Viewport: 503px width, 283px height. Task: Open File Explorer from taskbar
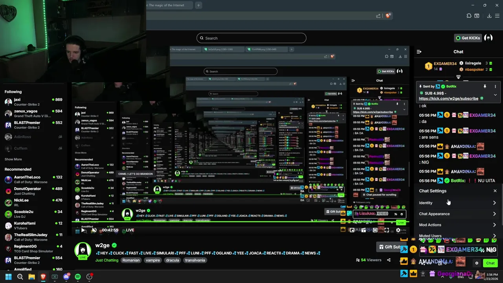(31, 277)
